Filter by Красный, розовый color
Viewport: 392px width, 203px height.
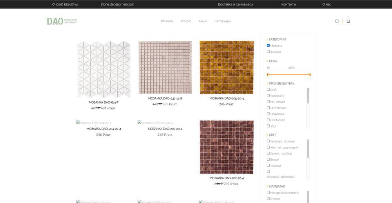click(268, 141)
